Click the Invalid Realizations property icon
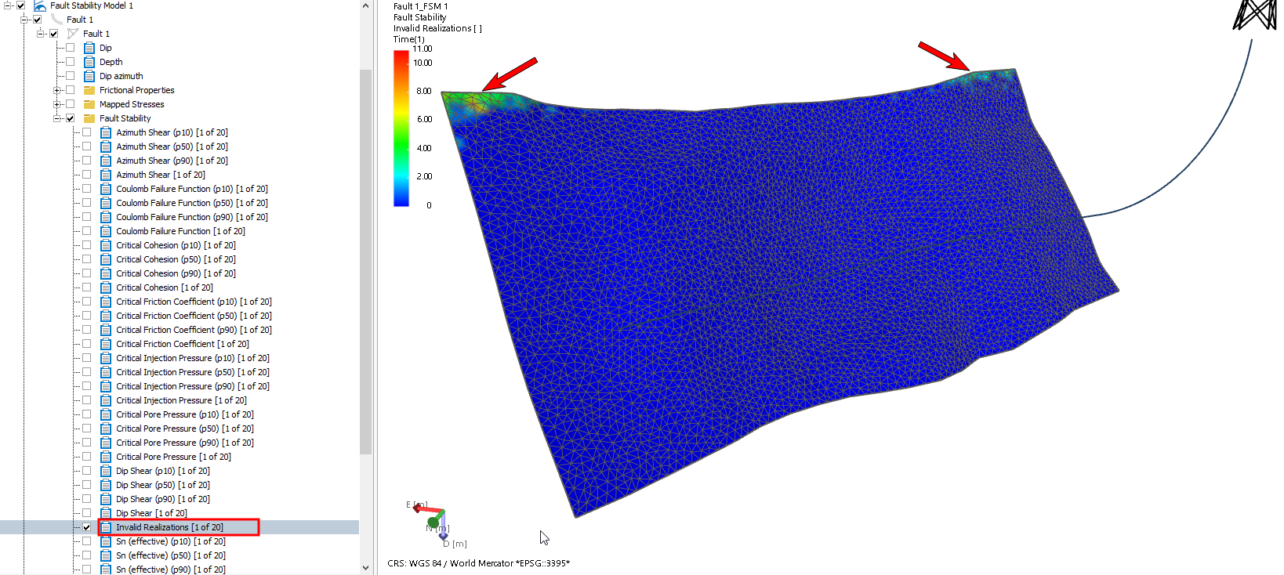This screenshot has height=575, width=1284. 106,527
